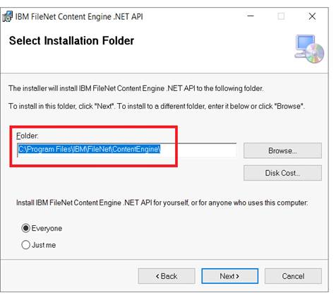Viewport: 336px width, 300px height.
Task: Check the Disk Cost button
Action: click(282, 173)
